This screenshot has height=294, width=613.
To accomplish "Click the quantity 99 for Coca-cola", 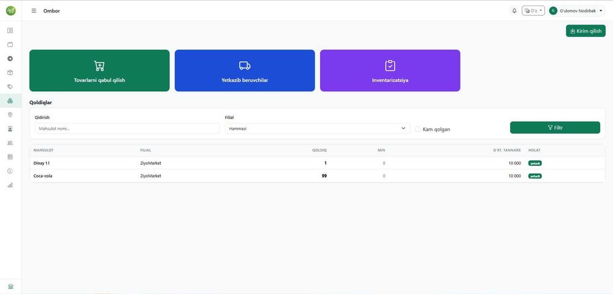I will 324,176.
